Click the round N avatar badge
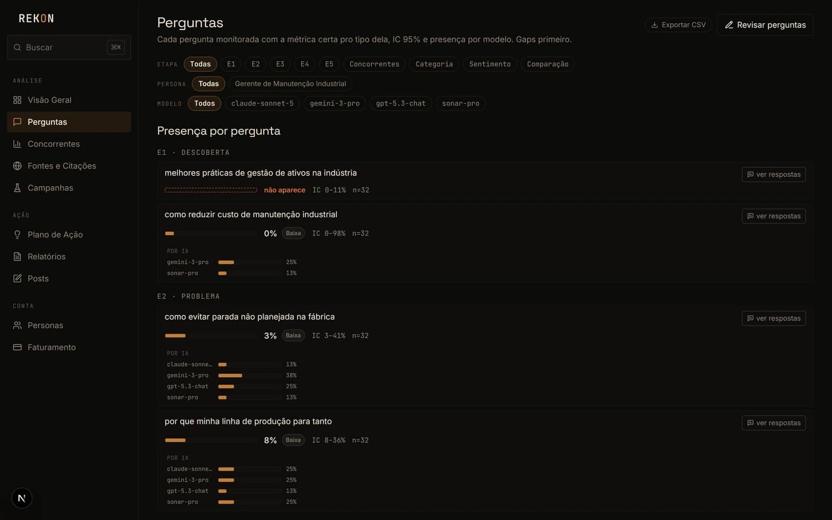This screenshot has width=832, height=520. [x=22, y=498]
